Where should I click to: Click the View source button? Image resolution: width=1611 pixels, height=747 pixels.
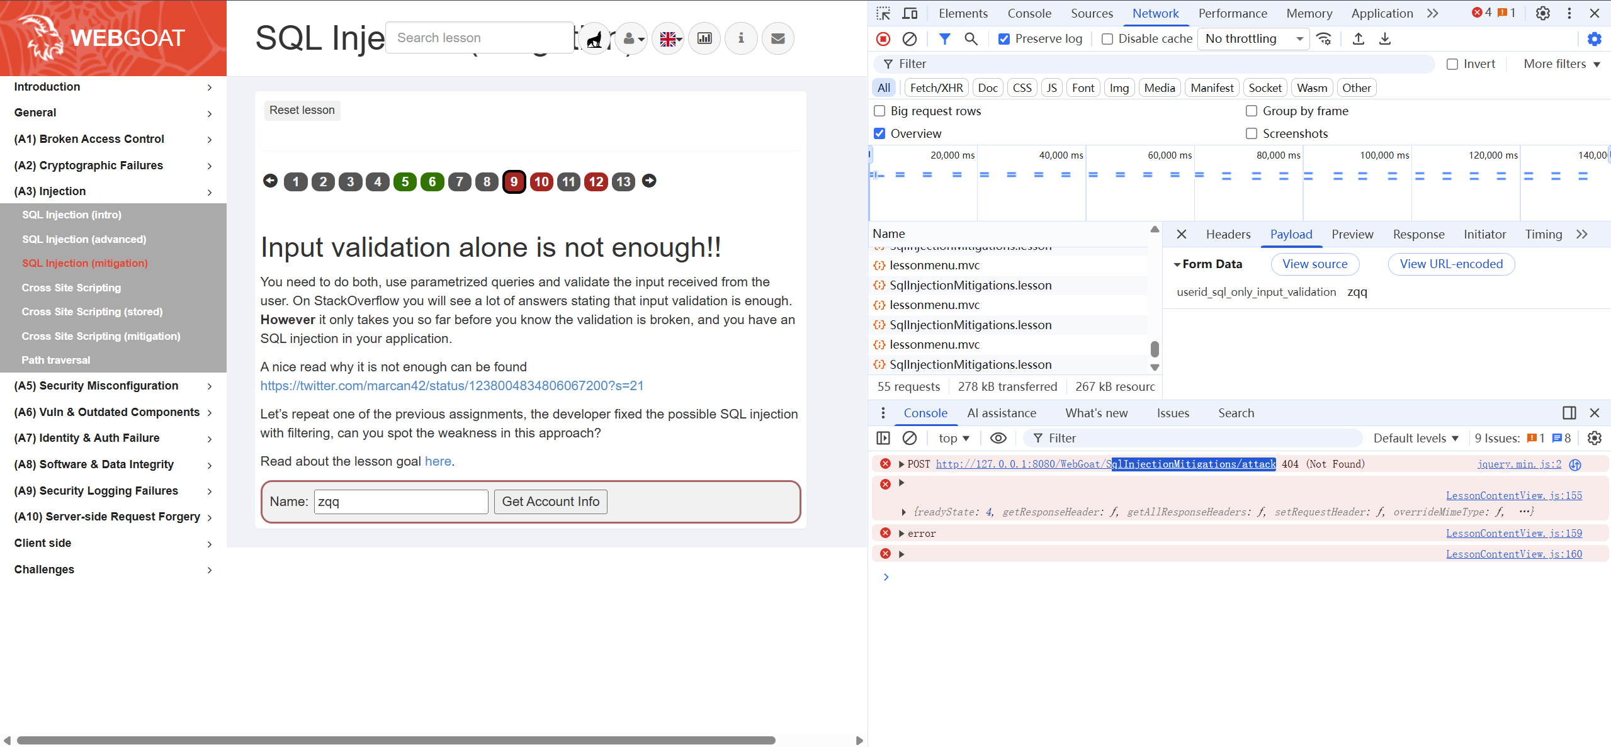pos(1314,264)
